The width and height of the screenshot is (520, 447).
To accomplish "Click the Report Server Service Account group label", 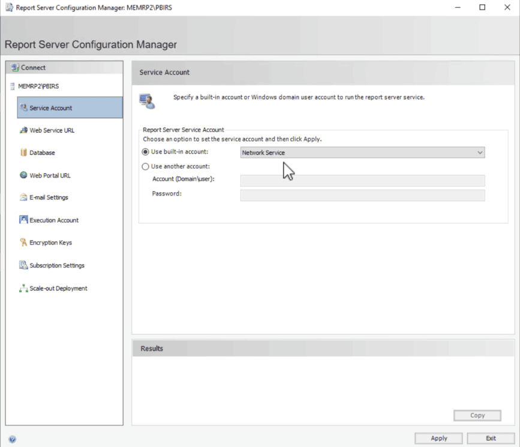I will click(184, 130).
